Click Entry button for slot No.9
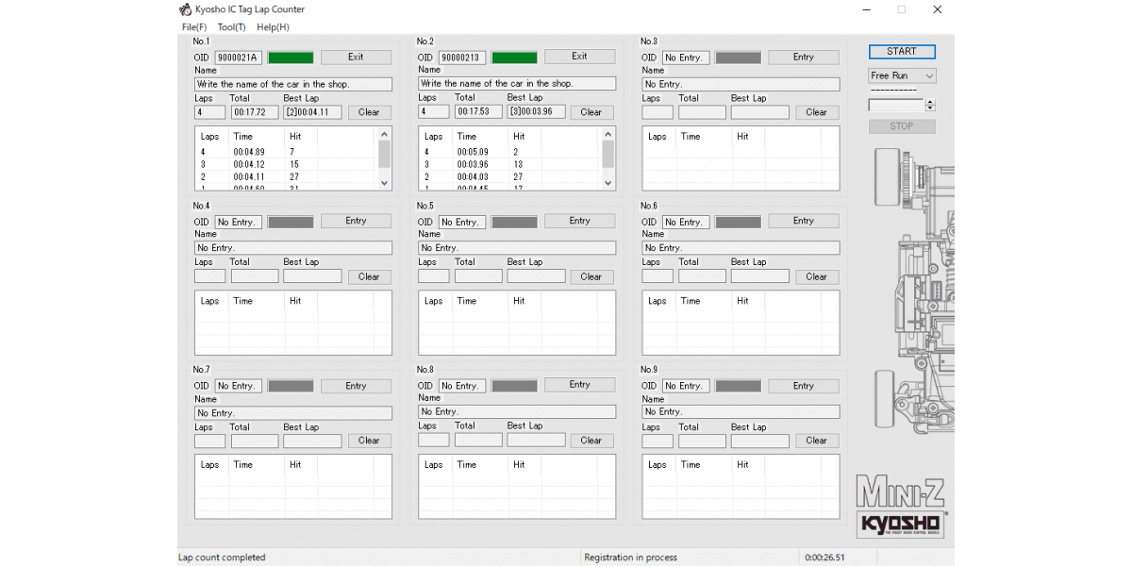 [x=803, y=386]
